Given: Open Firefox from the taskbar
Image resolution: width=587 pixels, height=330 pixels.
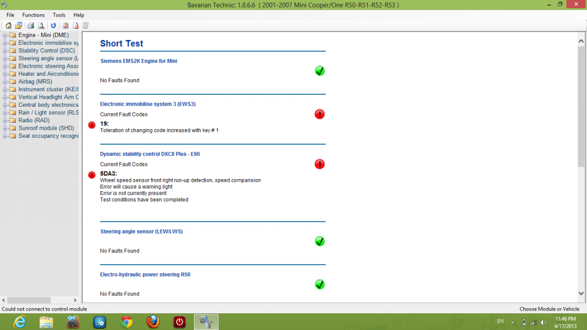Looking at the screenshot, I should pos(152,322).
